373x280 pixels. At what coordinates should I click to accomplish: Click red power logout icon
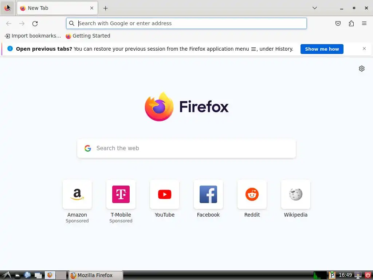(x=368, y=275)
